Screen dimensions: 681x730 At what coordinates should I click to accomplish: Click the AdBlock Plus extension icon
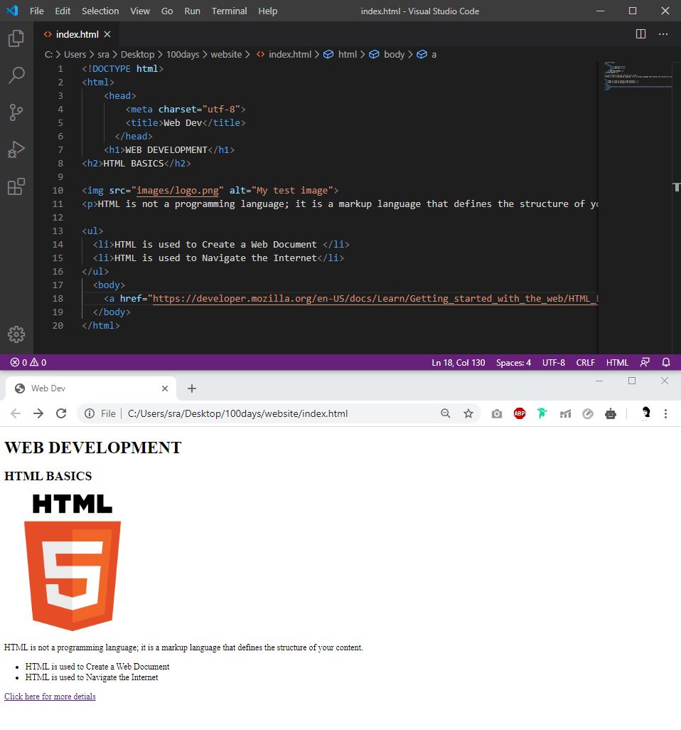(520, 413)
